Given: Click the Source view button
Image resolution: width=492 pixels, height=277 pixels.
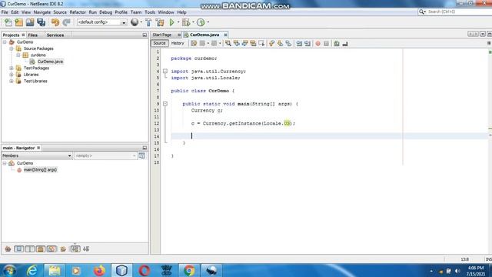Looking at the screenshot, I should [x=159, y=43].
